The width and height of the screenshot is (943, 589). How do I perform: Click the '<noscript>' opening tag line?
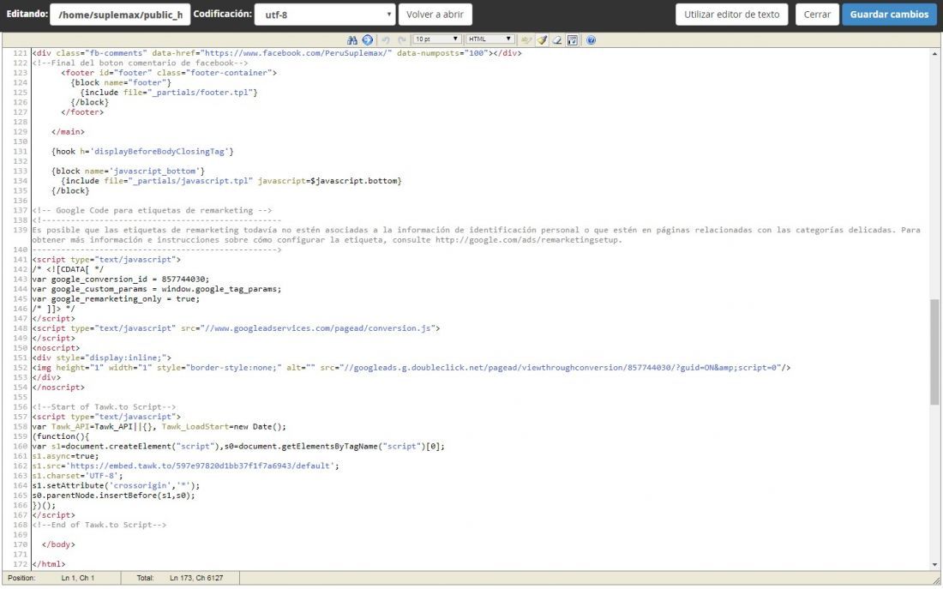coord(56,348)
